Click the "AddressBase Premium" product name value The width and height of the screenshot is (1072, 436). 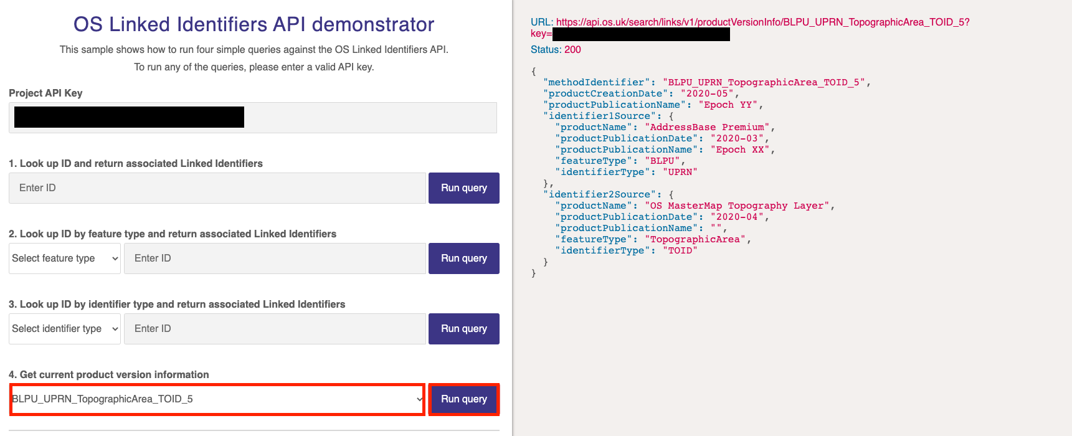pos(707,127)
